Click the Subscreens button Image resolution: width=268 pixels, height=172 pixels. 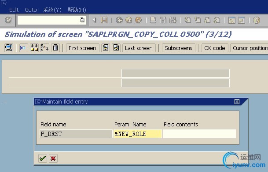click(x=178, y=48)
